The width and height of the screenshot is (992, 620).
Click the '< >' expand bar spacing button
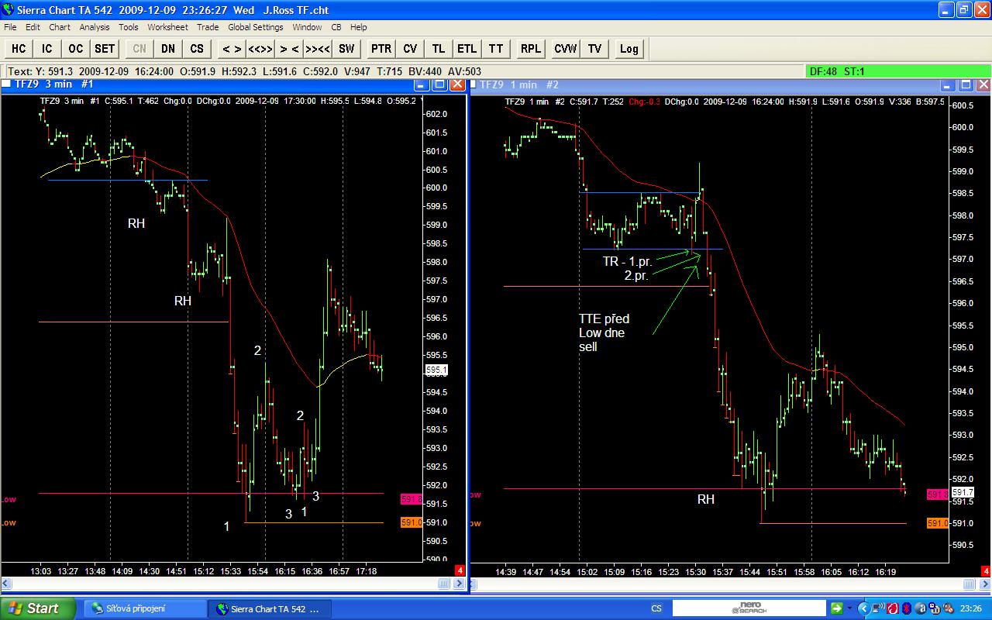tap(232, 49)
